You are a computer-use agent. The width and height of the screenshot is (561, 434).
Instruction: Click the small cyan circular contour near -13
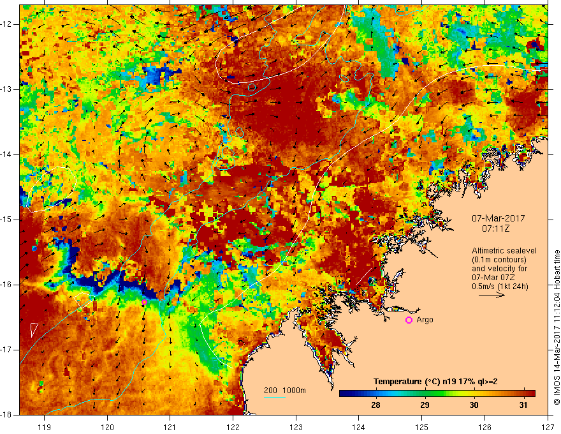252,87
